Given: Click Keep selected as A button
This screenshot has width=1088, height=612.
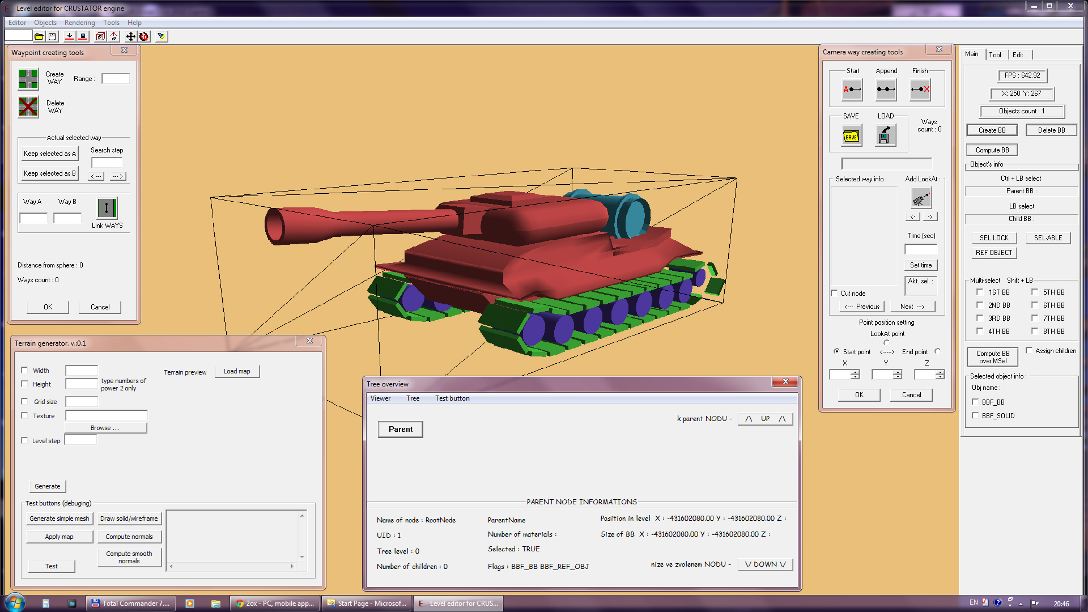Looking at the screenshot, I should pyautogui.click(x=50, y=154).
